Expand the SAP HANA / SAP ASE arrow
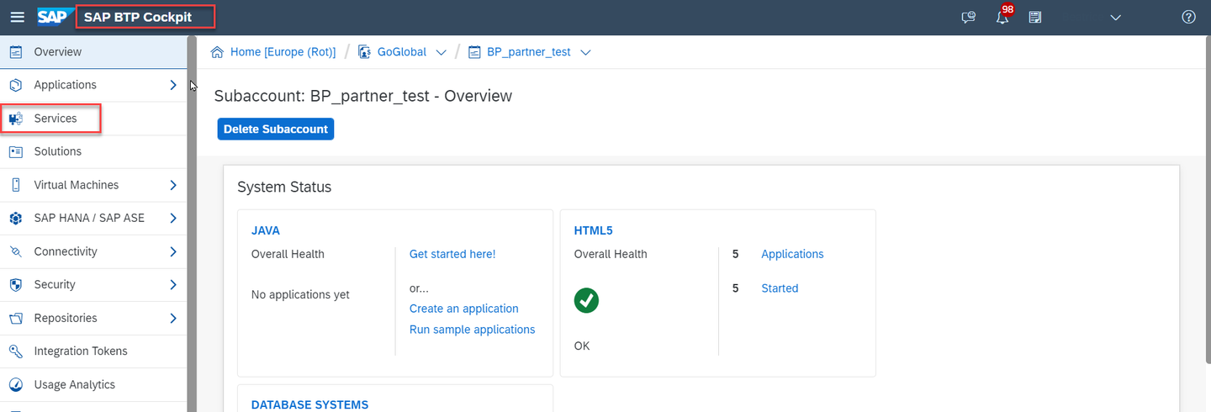The height and width of the screenshot is (412, 1211). (x=172, y=218)
